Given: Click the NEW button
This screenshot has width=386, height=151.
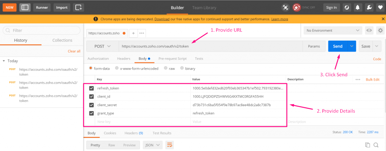Looking at the screenshot, I should (9, 8).
